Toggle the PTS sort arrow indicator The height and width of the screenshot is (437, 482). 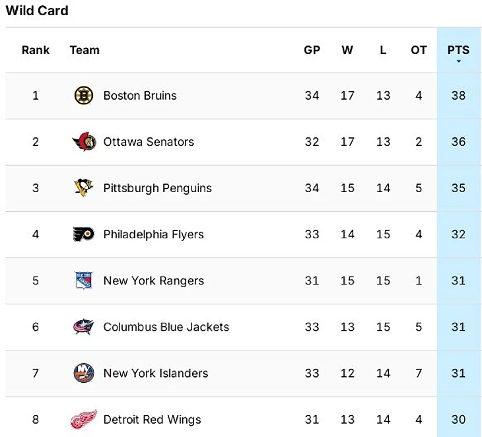[458, 61]
